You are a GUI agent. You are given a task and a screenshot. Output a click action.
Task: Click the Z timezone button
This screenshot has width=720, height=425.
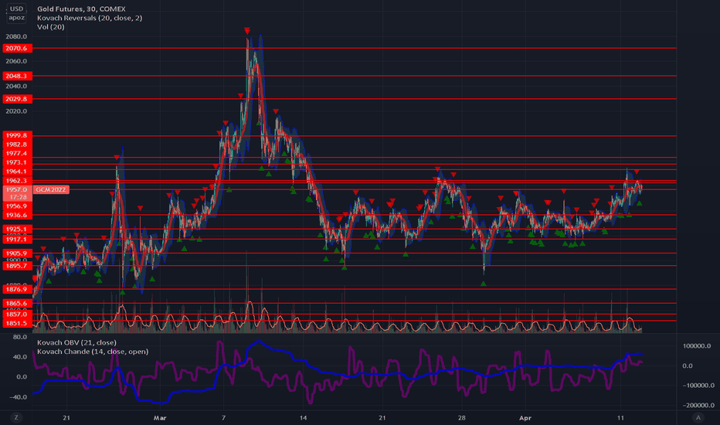coord(16,417)
